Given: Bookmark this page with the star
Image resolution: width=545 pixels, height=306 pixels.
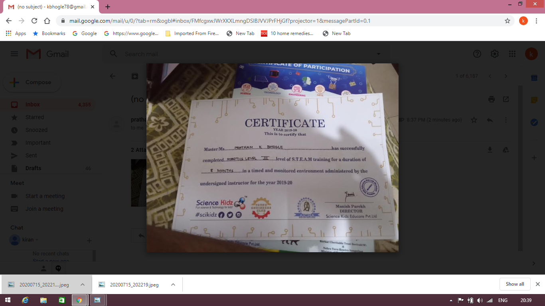Looking at the screenshot, I should tap(507, 21).
